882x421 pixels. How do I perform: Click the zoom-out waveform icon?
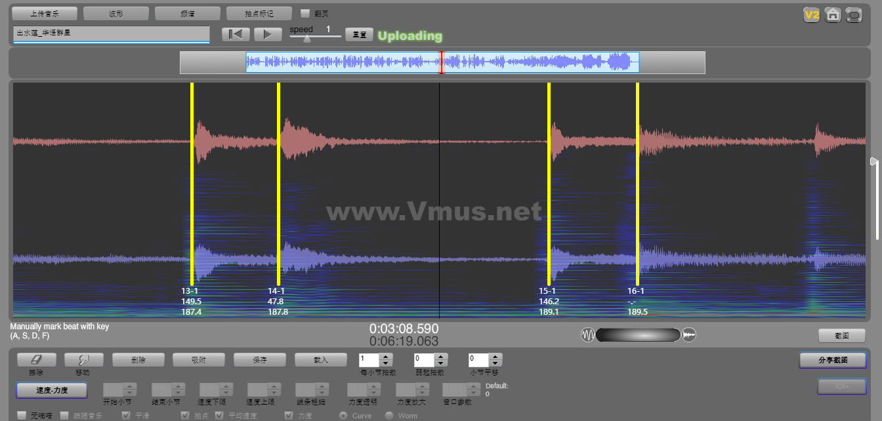tap(587, 335)
